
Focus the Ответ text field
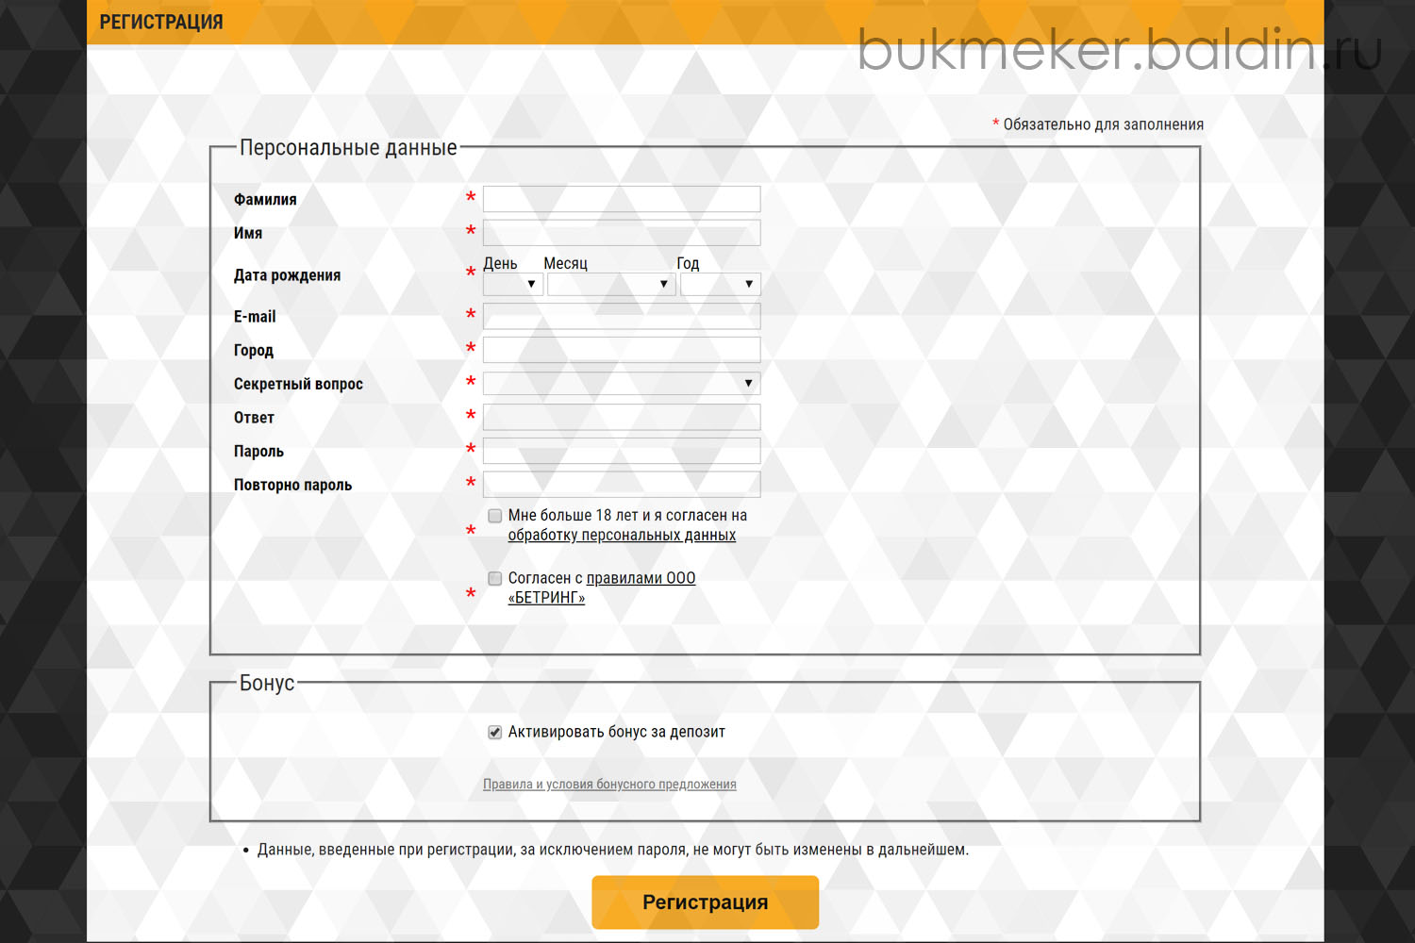pos(622,417)
